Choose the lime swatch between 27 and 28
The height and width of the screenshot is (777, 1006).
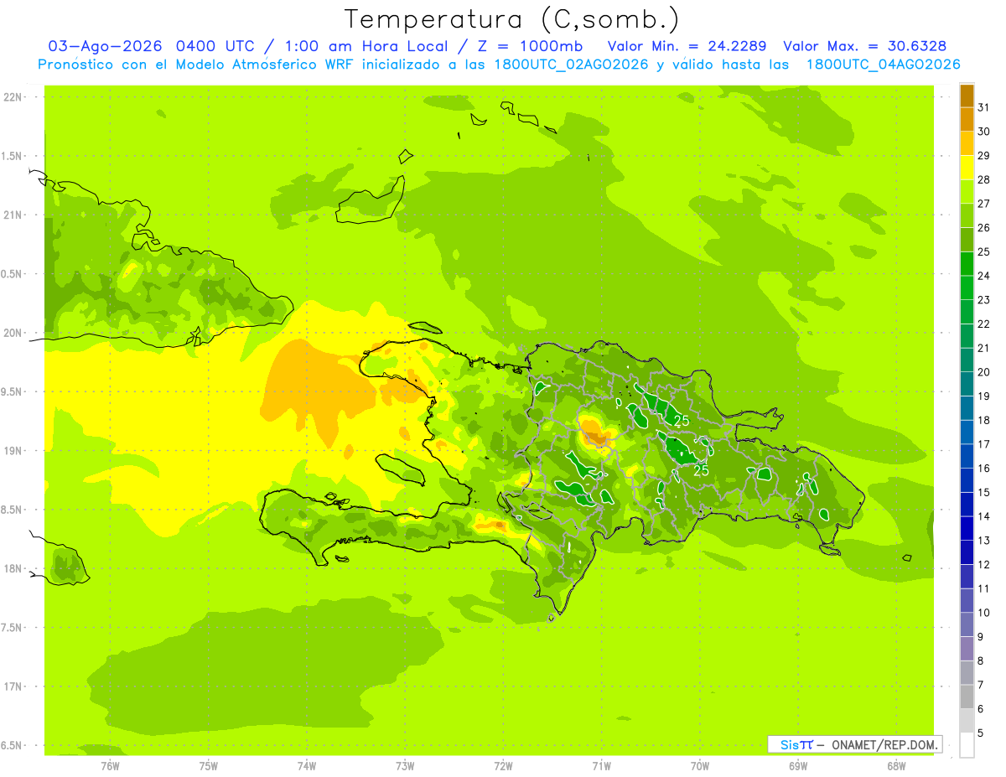967,191
